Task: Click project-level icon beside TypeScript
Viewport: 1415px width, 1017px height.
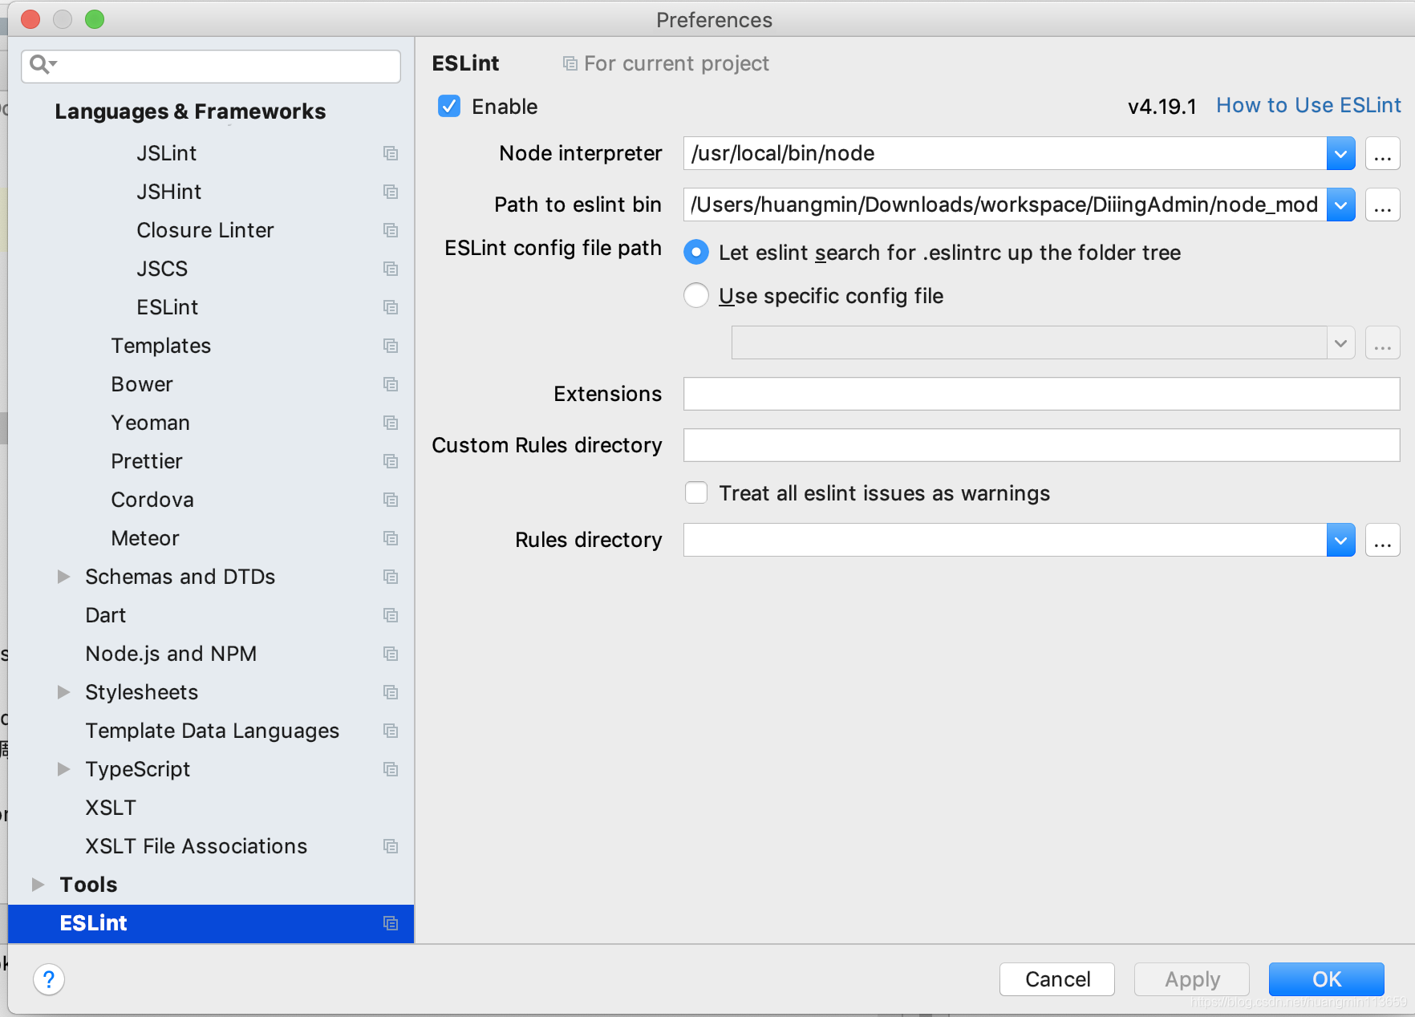Action: (x=391, y=769)
